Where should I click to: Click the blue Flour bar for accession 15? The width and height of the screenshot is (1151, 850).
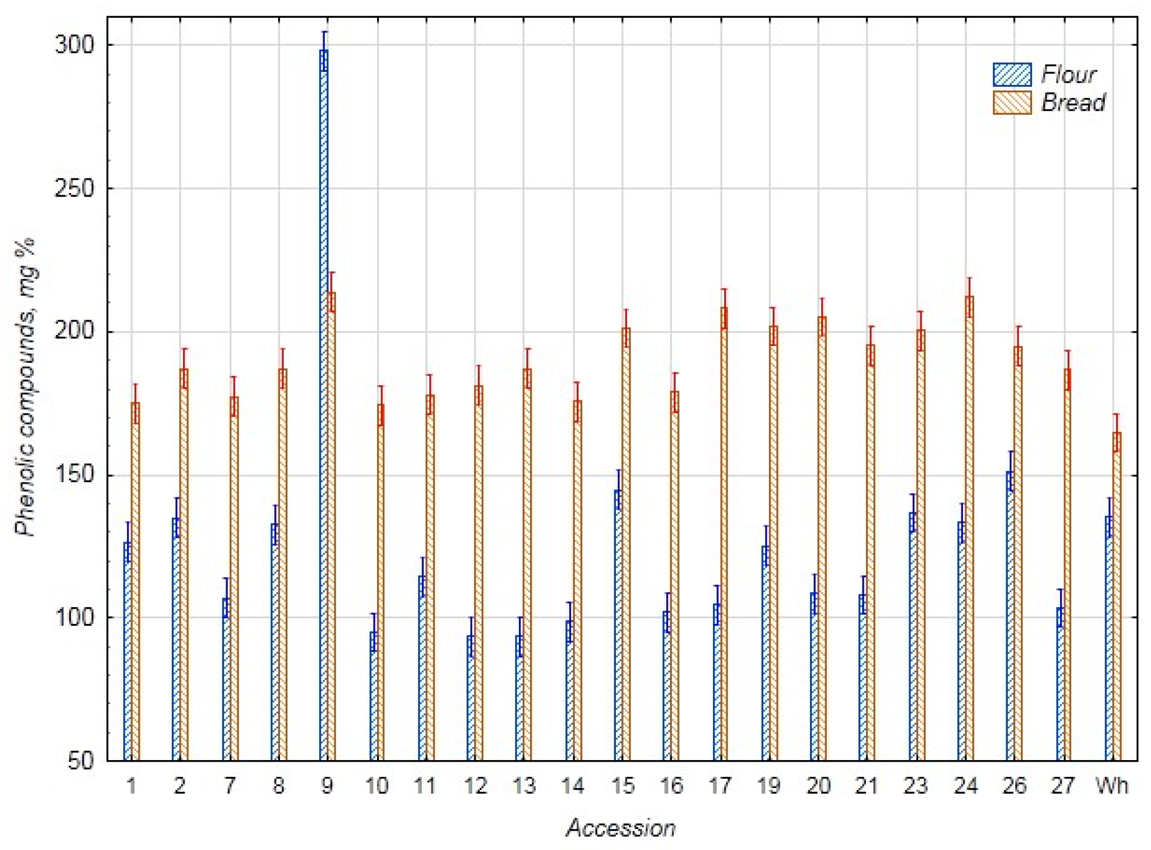coord(618,625)
